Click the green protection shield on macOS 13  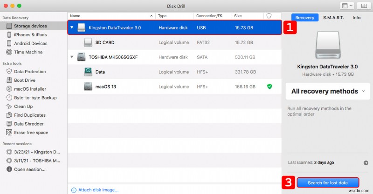click(x=269, y=86)
